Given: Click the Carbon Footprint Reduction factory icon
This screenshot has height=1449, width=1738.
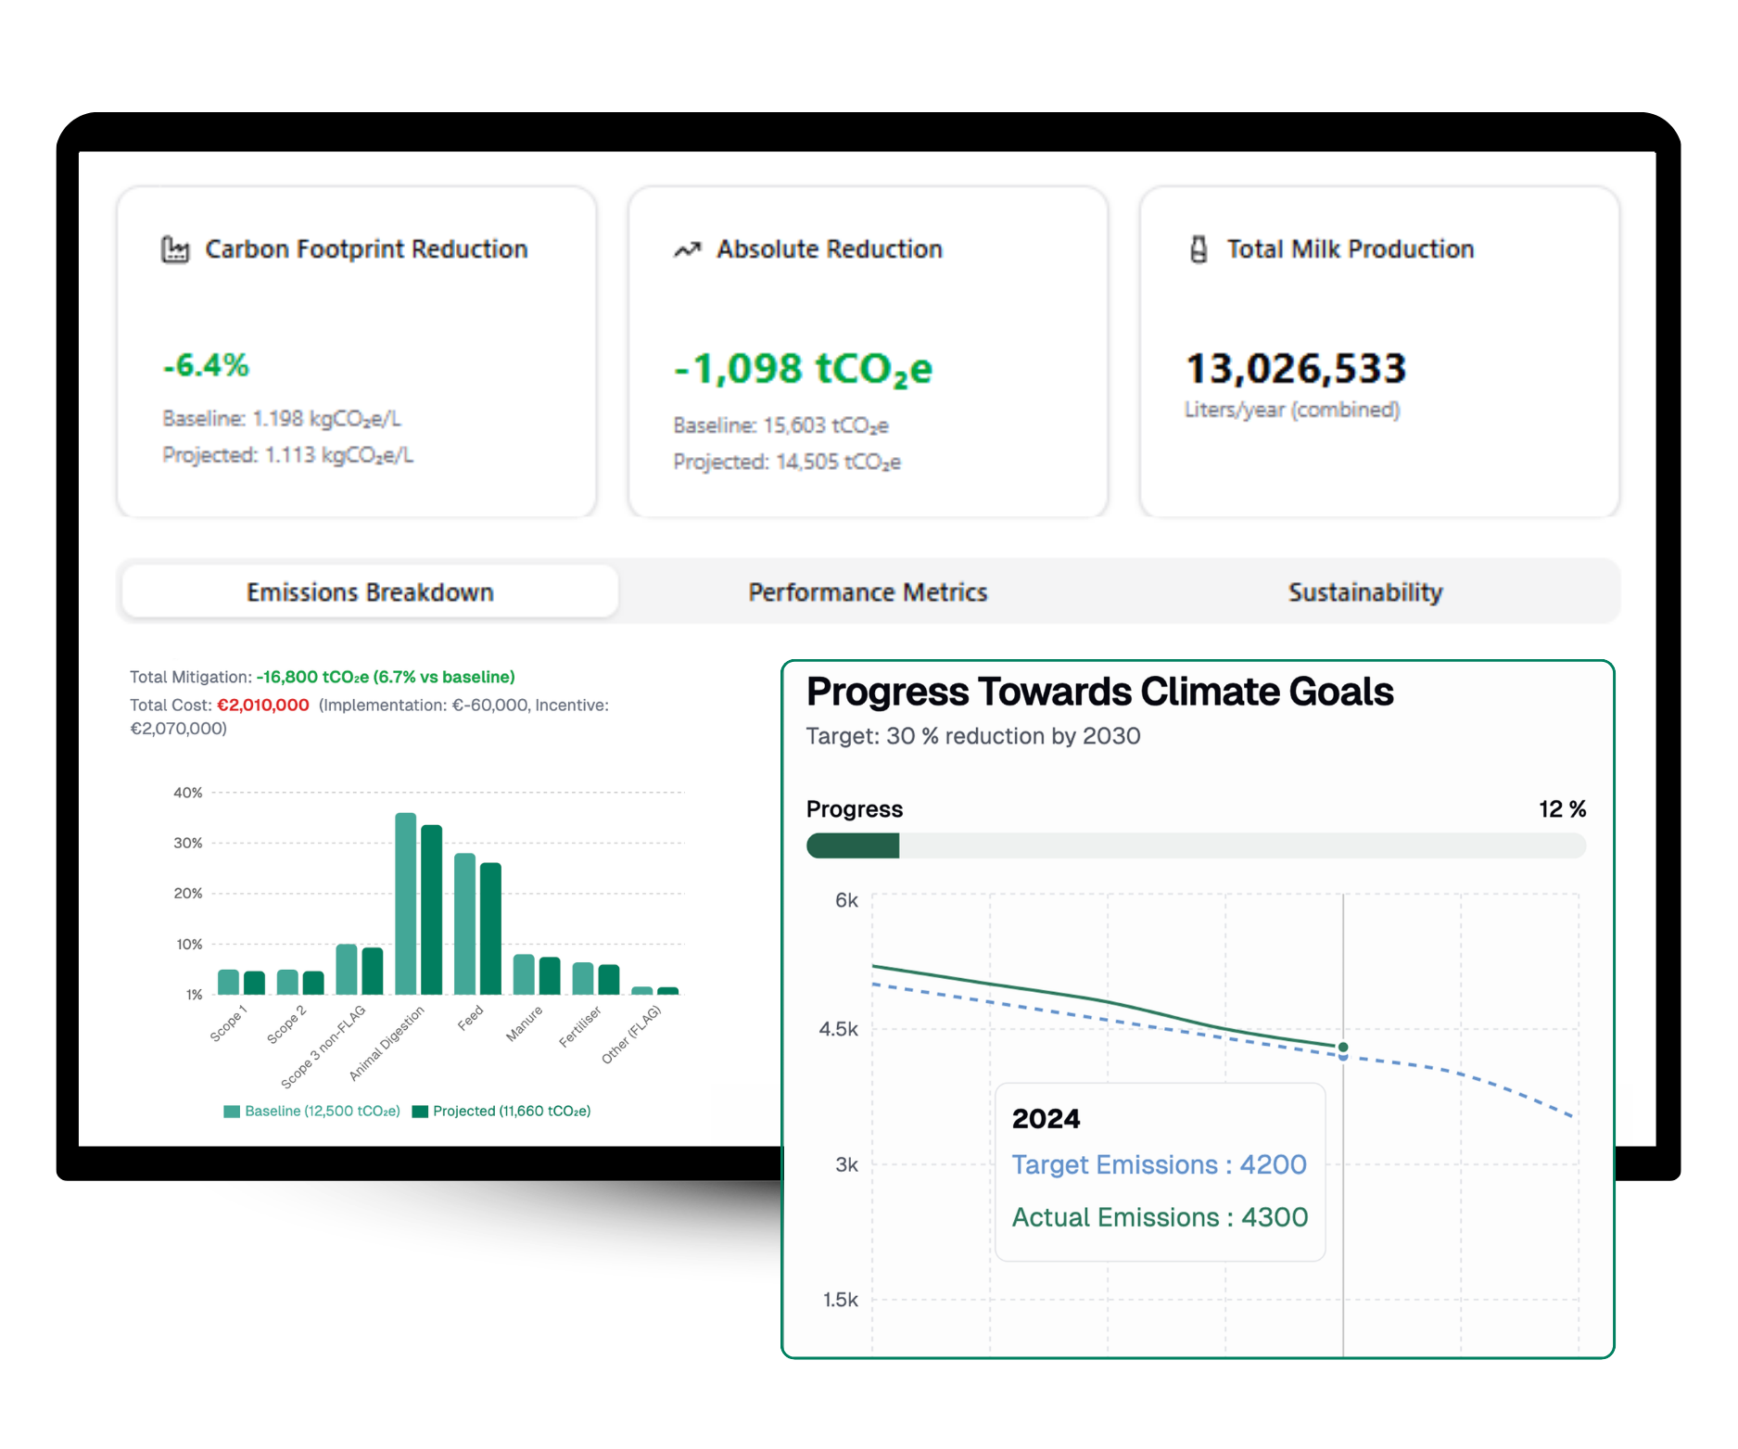Looking at the screenshot, I should pos(175,249).
